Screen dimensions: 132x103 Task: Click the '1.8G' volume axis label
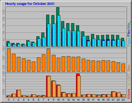(x=3, y=74)
